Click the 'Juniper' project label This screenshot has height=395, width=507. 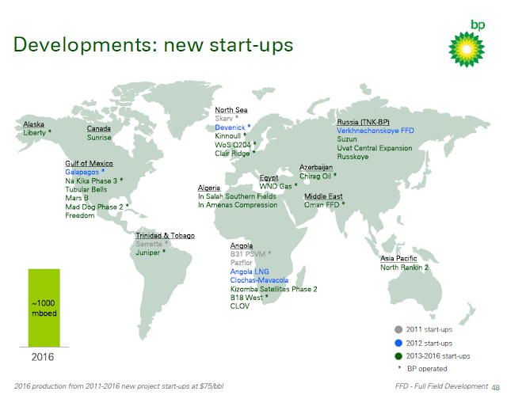point(148,253)
